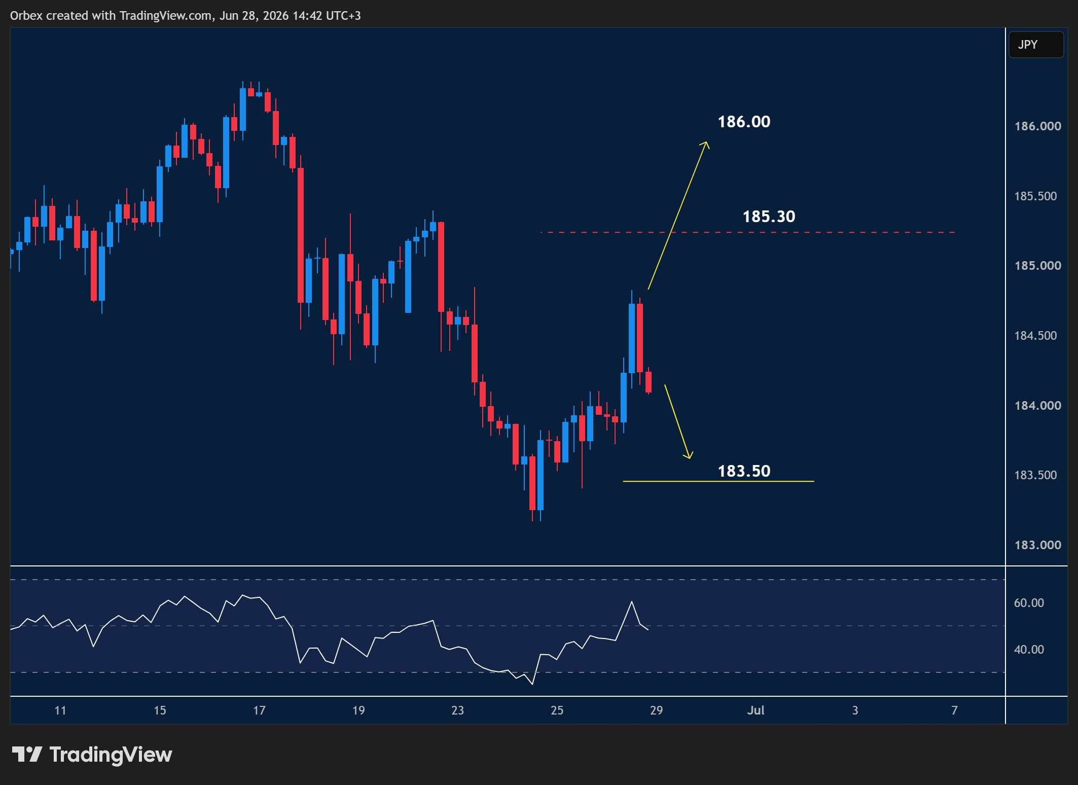Image resolution: width=1078 pixels, height=785 pixels.
Task: Click the date label 3
Action: 855,710
